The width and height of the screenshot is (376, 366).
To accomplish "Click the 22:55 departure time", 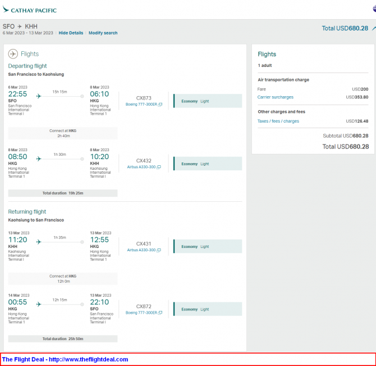I will click(x=17, y=94).
